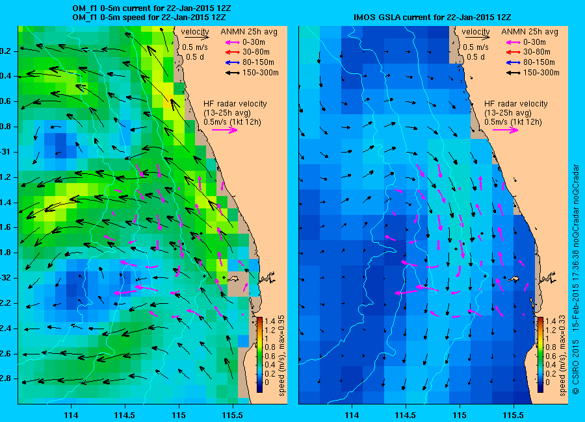Click the '0.5 d' text on left map
Viewport: 585px width, 422px height.
(x=195, y=57)
